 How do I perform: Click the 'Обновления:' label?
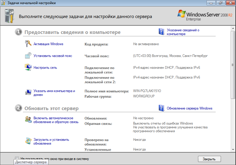click(96, 118)
